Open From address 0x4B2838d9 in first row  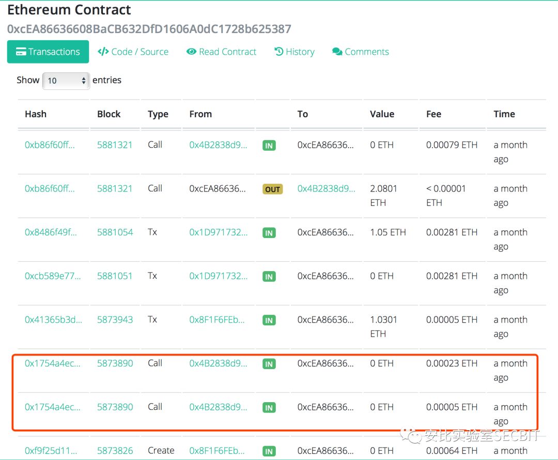218,145
